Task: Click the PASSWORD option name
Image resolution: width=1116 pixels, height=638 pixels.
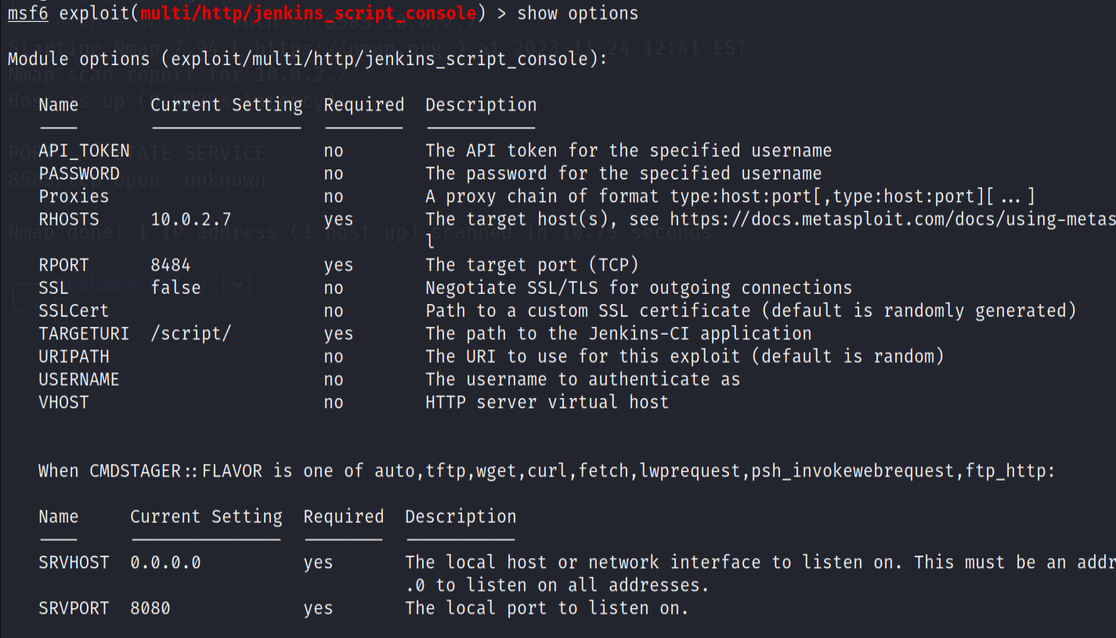Action: 79,173
